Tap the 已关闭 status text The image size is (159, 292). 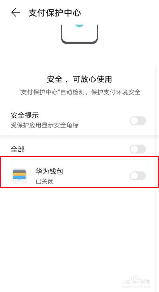click(x=45, y=181)
